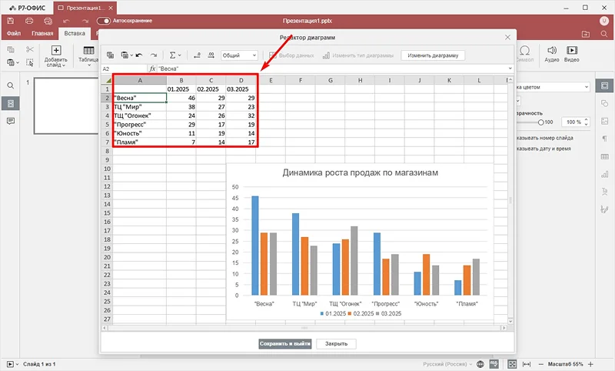Open the Search icon in left sidebar
Viewport: 615px width, 371px height.
[11, 85]
